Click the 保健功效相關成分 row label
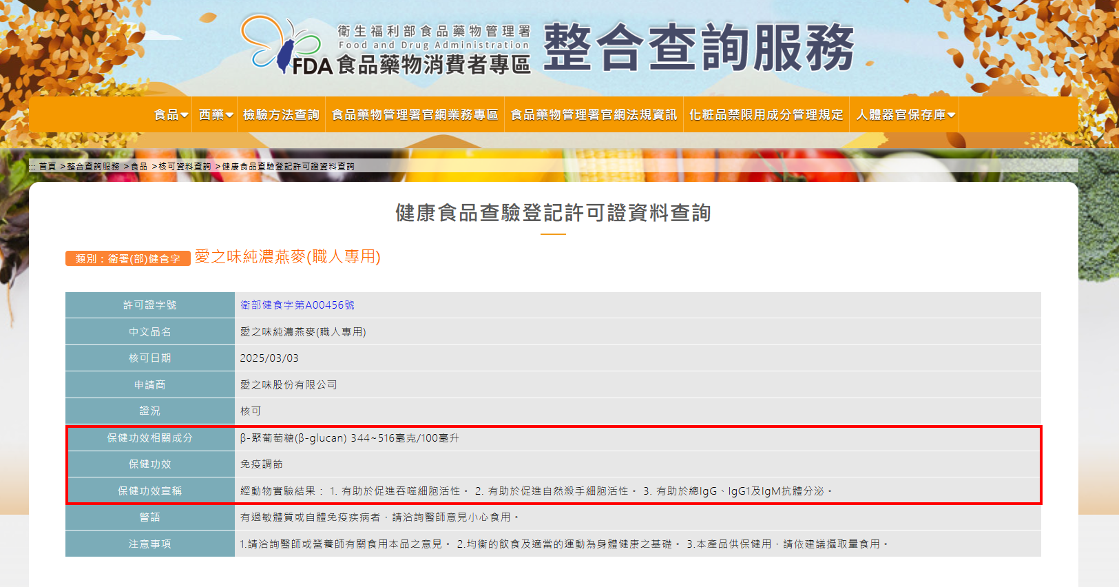 pyautogui.click(x=150, y=438)
